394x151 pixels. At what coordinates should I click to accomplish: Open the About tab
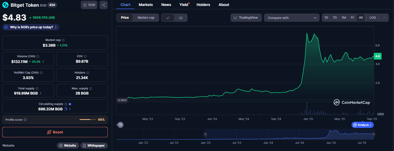(x=224, y=5)
